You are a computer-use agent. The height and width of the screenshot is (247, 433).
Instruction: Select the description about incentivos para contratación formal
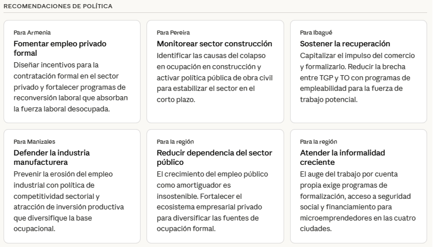point(71,86)
